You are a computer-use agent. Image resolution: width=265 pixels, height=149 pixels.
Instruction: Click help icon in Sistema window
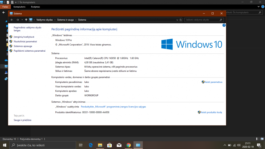click(224, 25)
